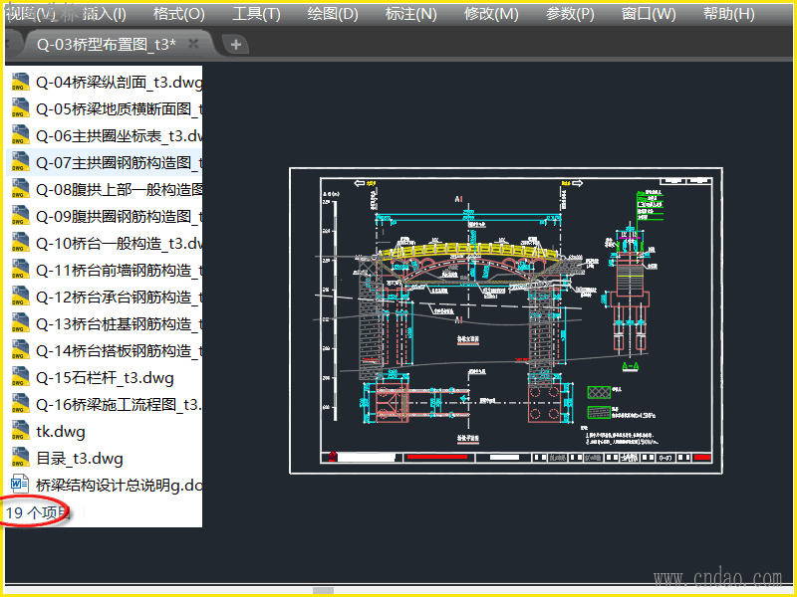Select the Q-14桥台搭板钢筋构造 file name
This screenshot has width=797, height=597.
pyautogui.click(x=119, y=350)
